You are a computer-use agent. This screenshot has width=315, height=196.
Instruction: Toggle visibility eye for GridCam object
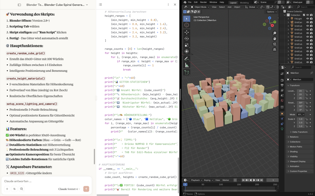[x=307, y=22]
